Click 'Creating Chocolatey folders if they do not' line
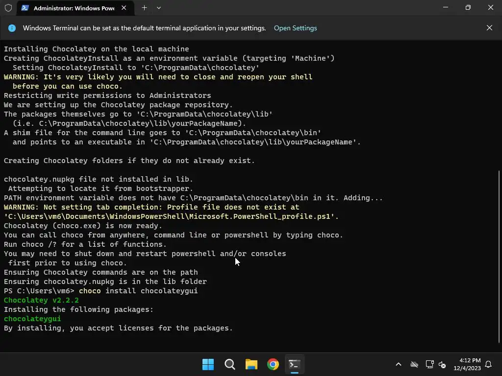502x376 pixels. click(x=129, y=161)
